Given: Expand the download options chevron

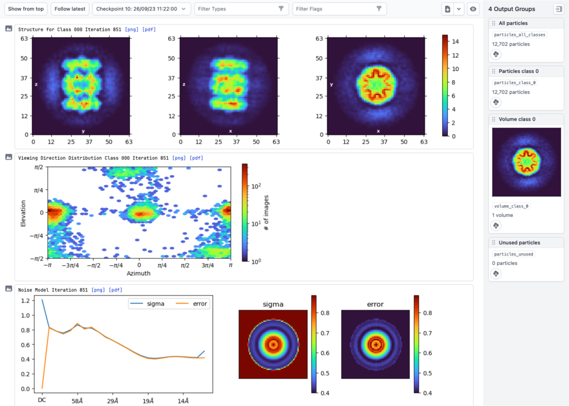Looking at the screenshot, I should coord(459,9).
